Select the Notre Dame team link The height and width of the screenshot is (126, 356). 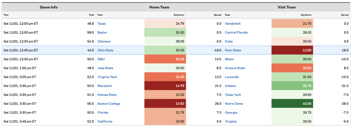(x=234, y=104)
